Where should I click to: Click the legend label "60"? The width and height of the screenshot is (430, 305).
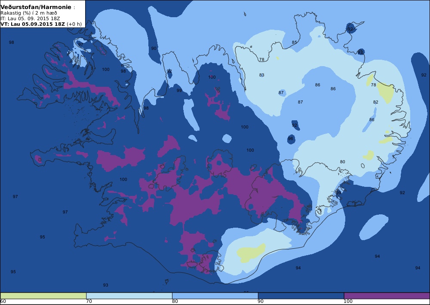[3, 302]
